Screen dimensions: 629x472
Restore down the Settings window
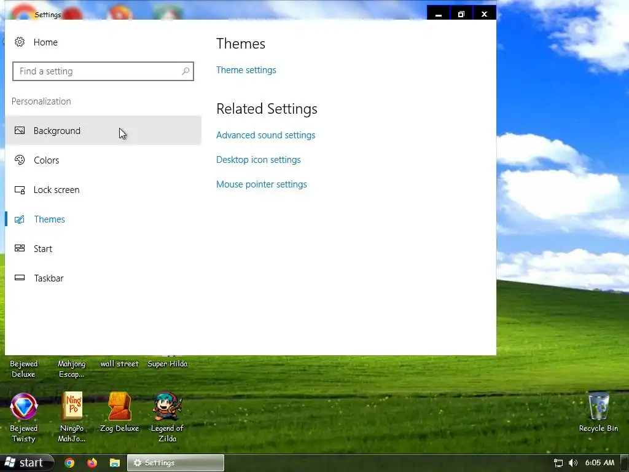(461, 14)
